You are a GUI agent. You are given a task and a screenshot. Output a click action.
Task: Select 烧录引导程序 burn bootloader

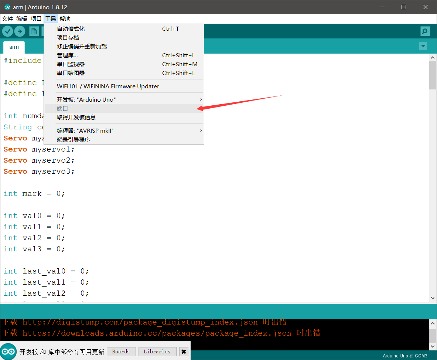pyautogui.click(x=124, y=139)
